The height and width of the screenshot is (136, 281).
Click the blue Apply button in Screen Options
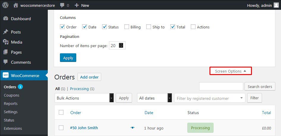click(x=68, y=57)
